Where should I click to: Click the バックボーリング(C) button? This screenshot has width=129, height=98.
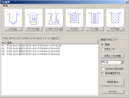pyautogui.click(x=54, y=29)
